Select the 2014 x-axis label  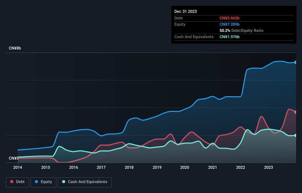18,167
